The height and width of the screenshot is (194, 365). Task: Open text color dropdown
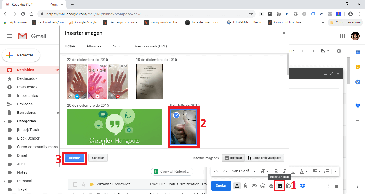click(x=303, y=171)
